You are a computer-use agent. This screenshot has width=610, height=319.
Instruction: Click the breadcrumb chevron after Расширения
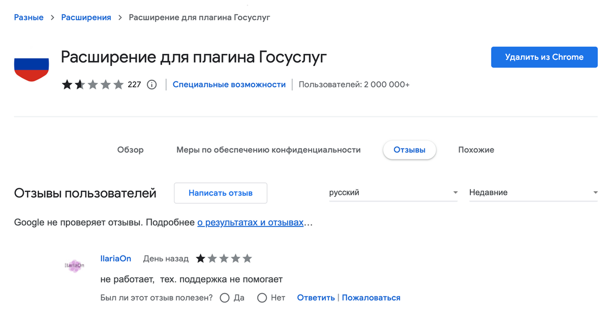click(120, 18)
